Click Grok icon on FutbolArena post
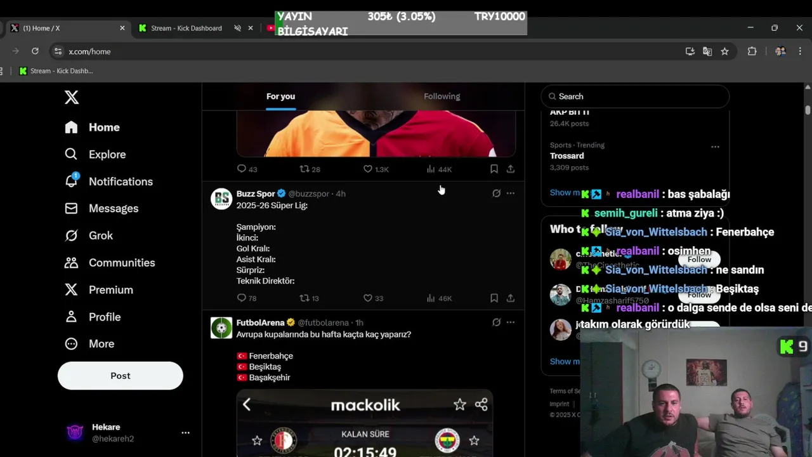 click(496, 322)
